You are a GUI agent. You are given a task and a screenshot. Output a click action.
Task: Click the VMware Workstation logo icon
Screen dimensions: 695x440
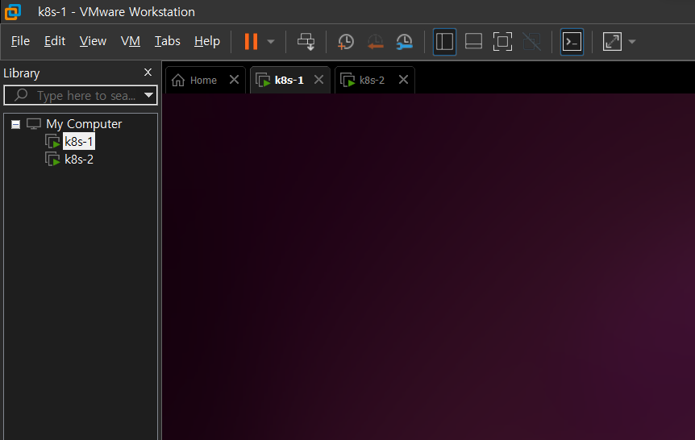tap(13, 11)
